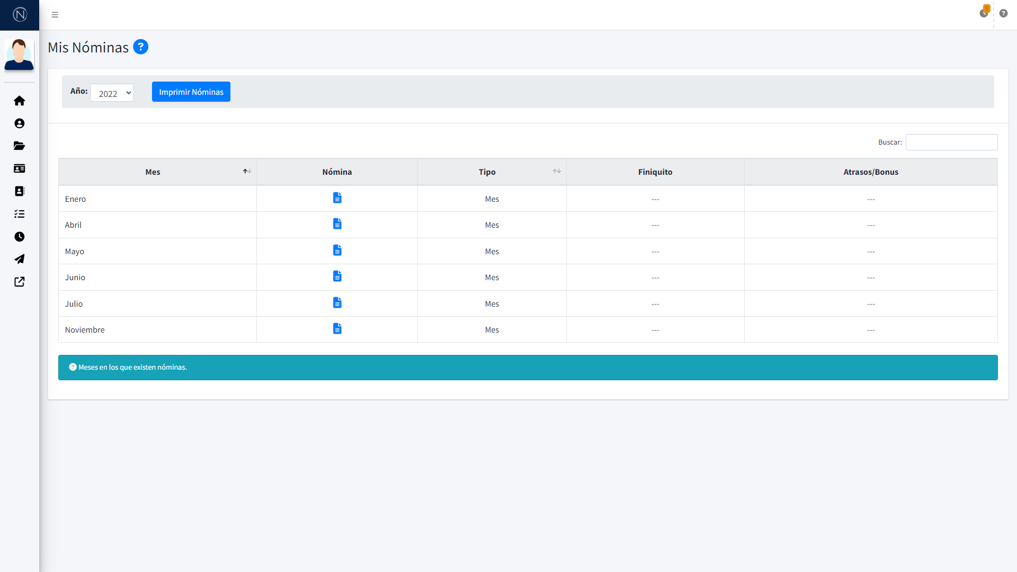
Task: Click the clock icon in sidebar
Action: (x=20, y=237)
